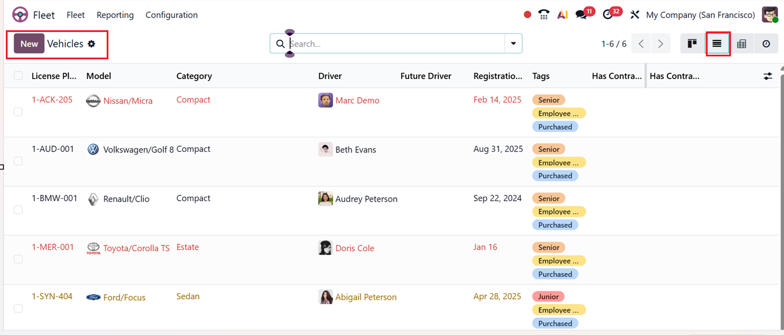Open the Vehicles gear settings icon
The image size is (784, 335).
tap(92, 44)
